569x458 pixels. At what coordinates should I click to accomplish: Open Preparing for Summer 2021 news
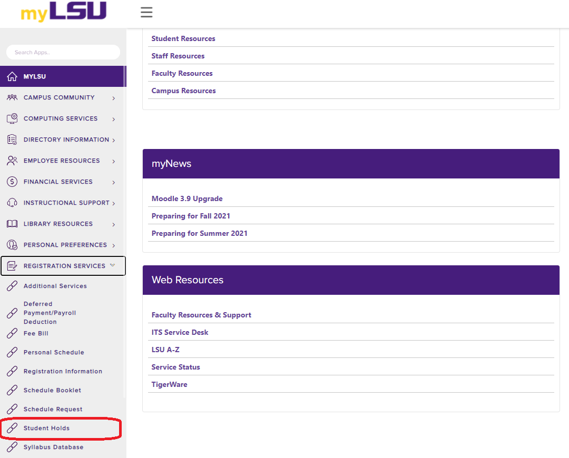click(199, 234)
